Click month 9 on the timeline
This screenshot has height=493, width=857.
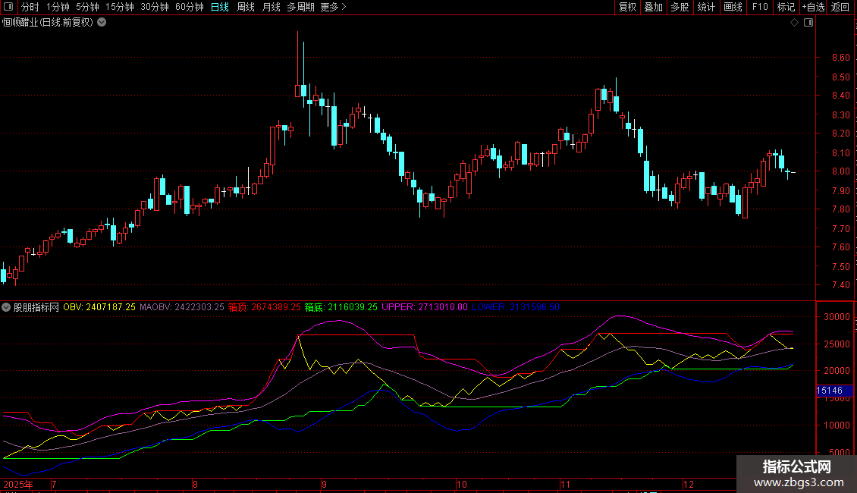point(324,484)
